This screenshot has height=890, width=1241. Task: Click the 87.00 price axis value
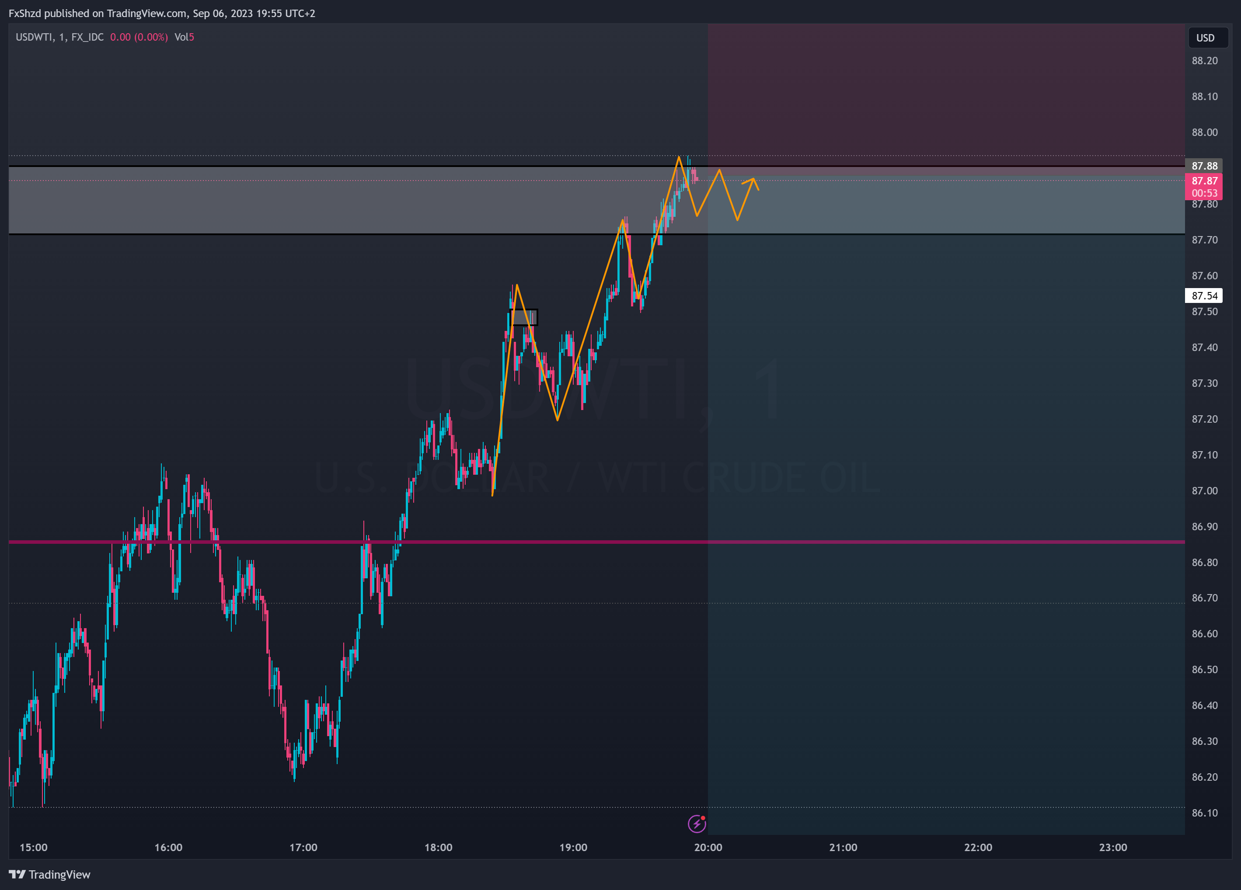(x=1204, y=490)
